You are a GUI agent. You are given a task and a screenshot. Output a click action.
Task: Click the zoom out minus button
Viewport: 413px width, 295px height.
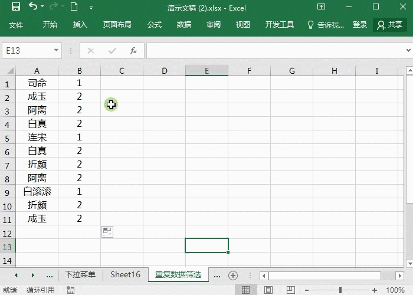point(307,290)
